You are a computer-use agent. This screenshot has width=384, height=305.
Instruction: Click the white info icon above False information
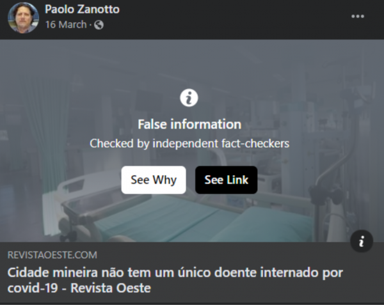pos(189,98)
